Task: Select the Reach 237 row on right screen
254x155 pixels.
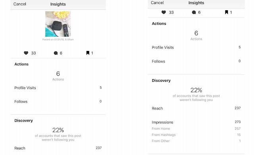Action: click(x=196, y=108)
